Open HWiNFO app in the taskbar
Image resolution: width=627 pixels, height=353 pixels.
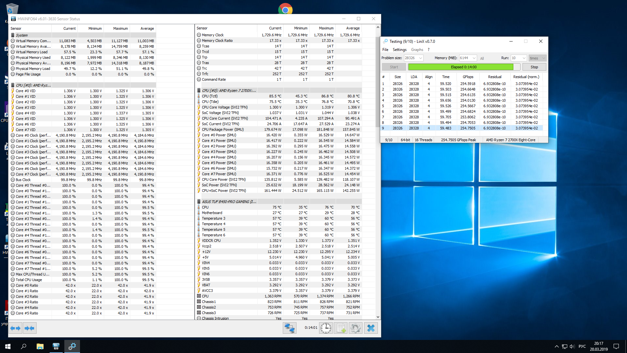tap(56, 346)
